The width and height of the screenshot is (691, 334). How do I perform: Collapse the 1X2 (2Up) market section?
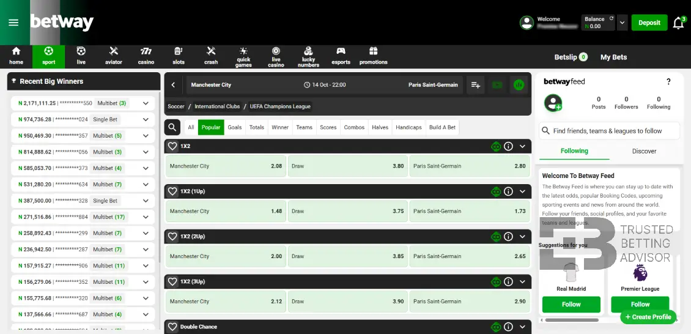click(x=523, y=237)
